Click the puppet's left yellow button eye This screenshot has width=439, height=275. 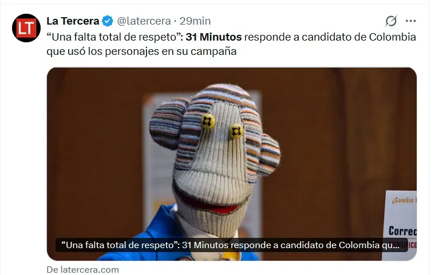tap(207, 121)
